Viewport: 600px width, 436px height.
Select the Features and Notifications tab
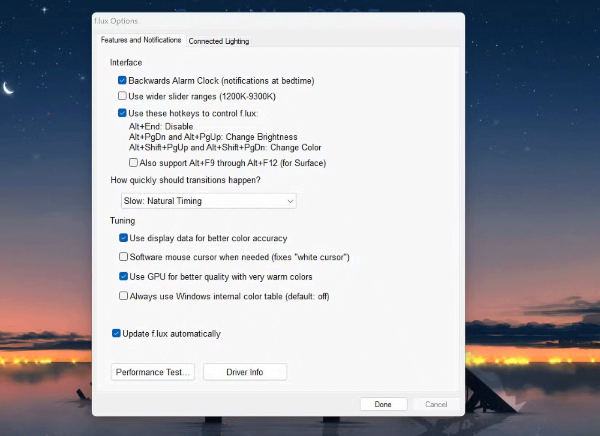[141, 40]
